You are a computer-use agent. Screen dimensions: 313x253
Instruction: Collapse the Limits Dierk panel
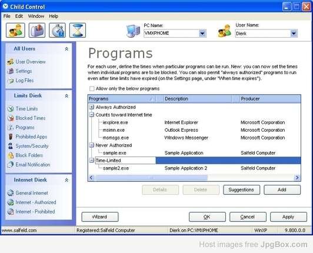pos(66,96)
